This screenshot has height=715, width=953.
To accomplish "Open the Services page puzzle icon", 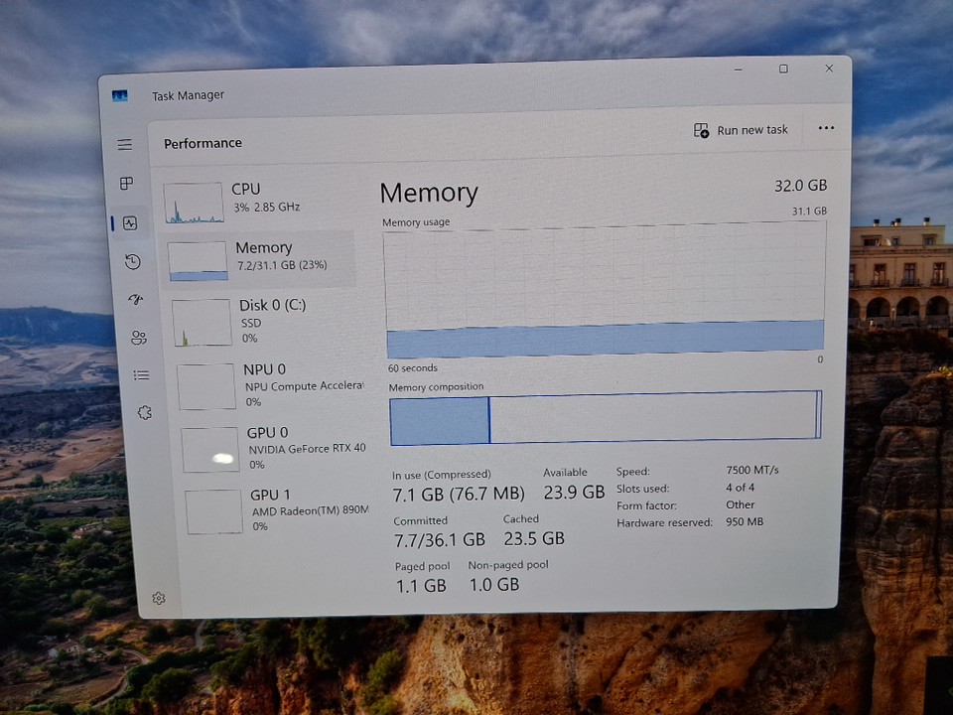I will tap(145, 413).
